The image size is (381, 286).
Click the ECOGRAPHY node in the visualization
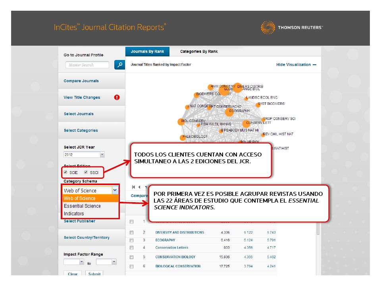point(229,112)
